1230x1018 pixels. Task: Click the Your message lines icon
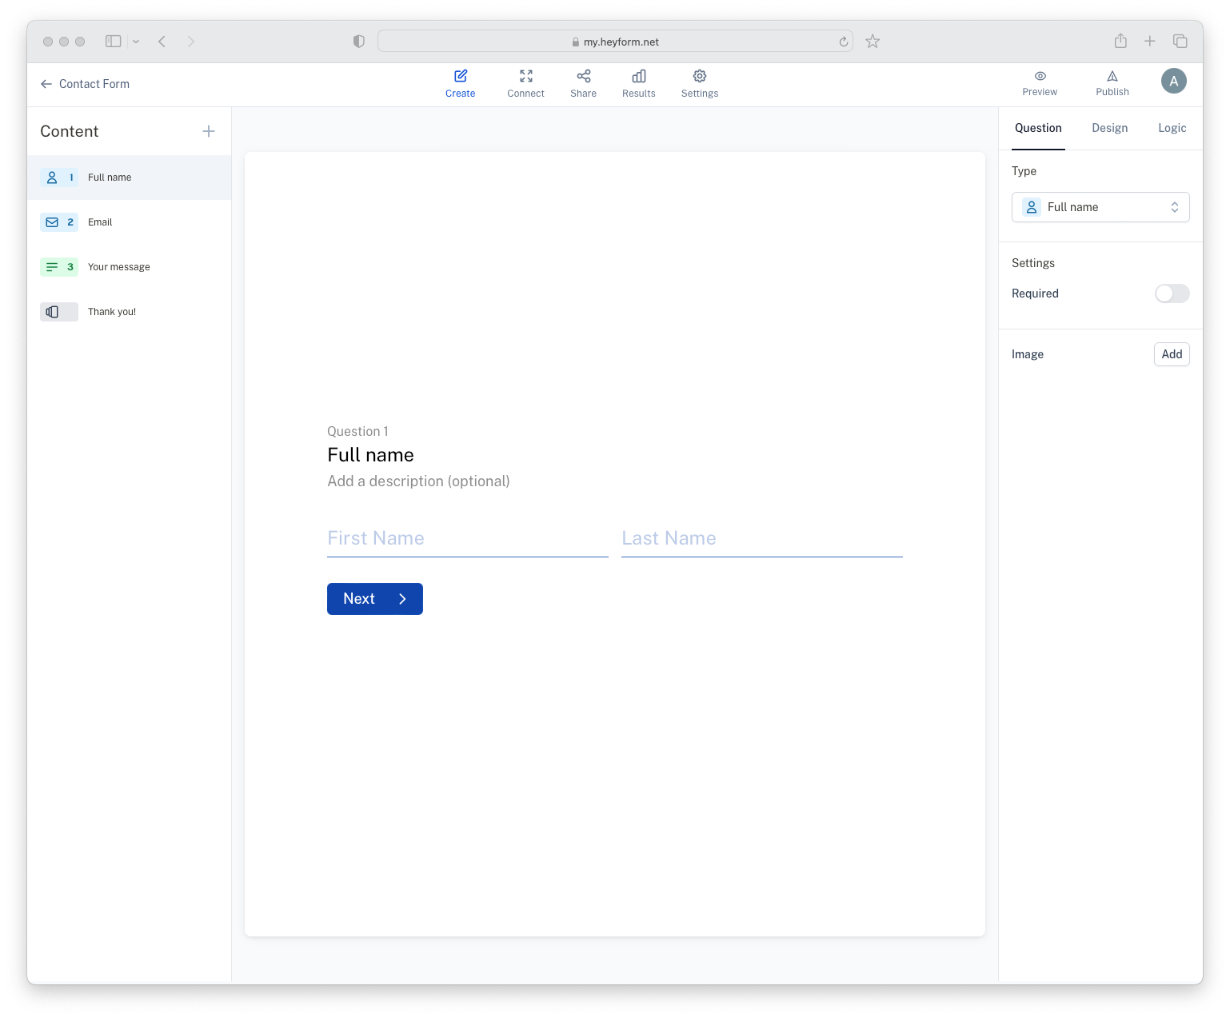point(52,267)
